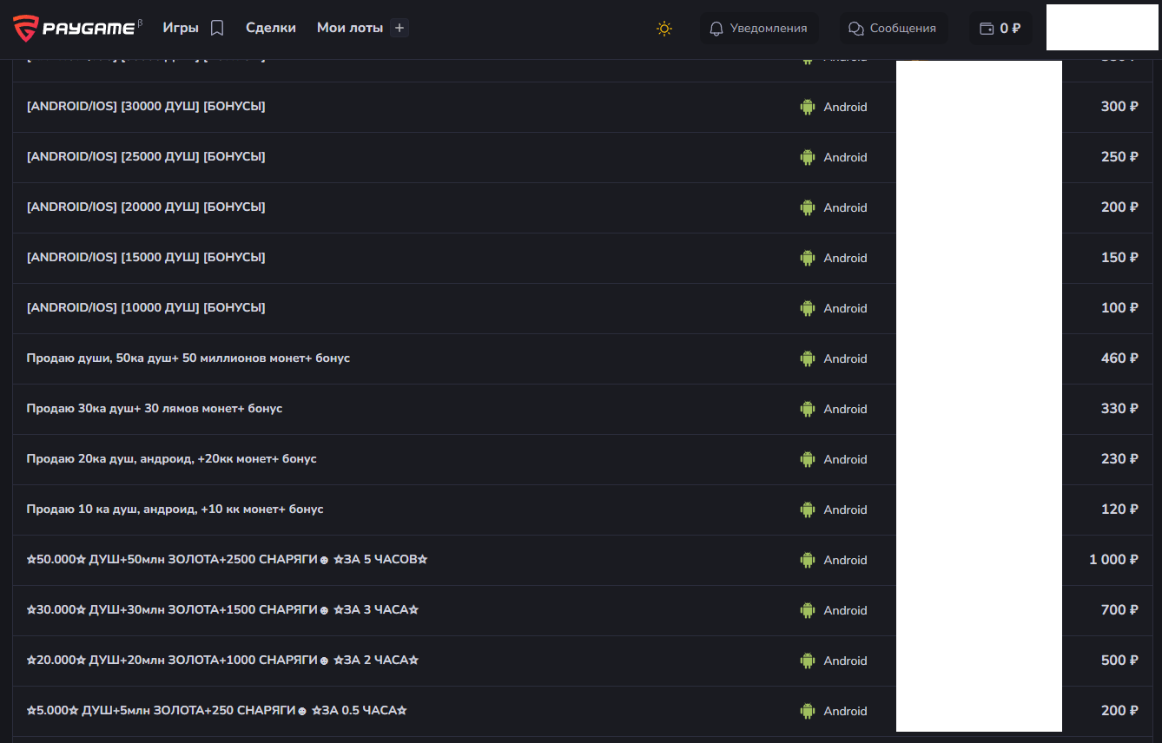Click the 150 ₽ price
Screen dimensions: 1162x743
[x=1119, y=258]
